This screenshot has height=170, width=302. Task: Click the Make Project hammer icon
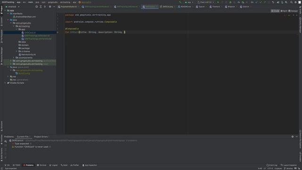[x=180, y=2]
